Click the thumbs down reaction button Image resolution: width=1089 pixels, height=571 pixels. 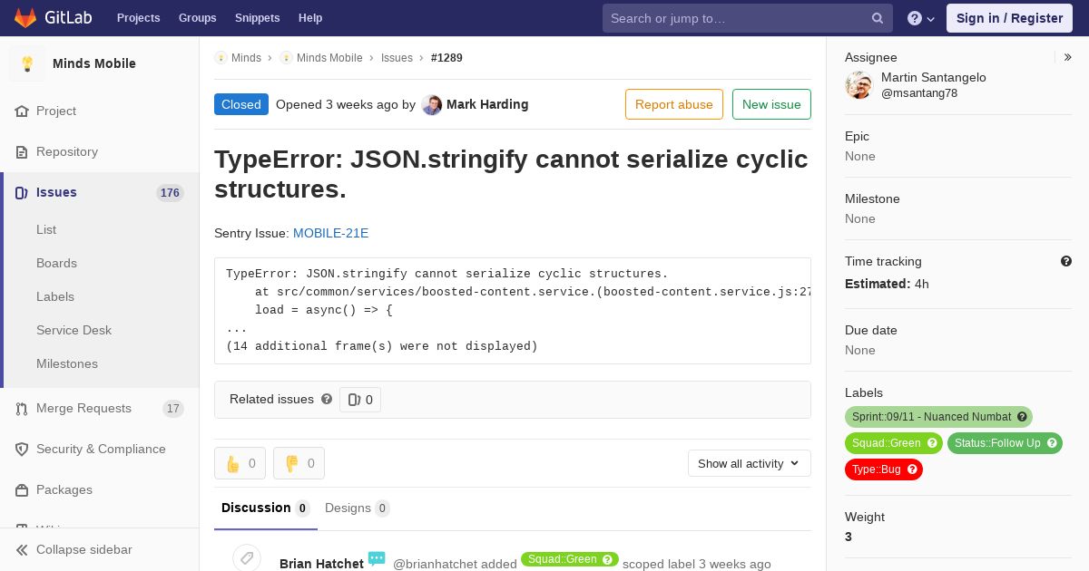299,463
